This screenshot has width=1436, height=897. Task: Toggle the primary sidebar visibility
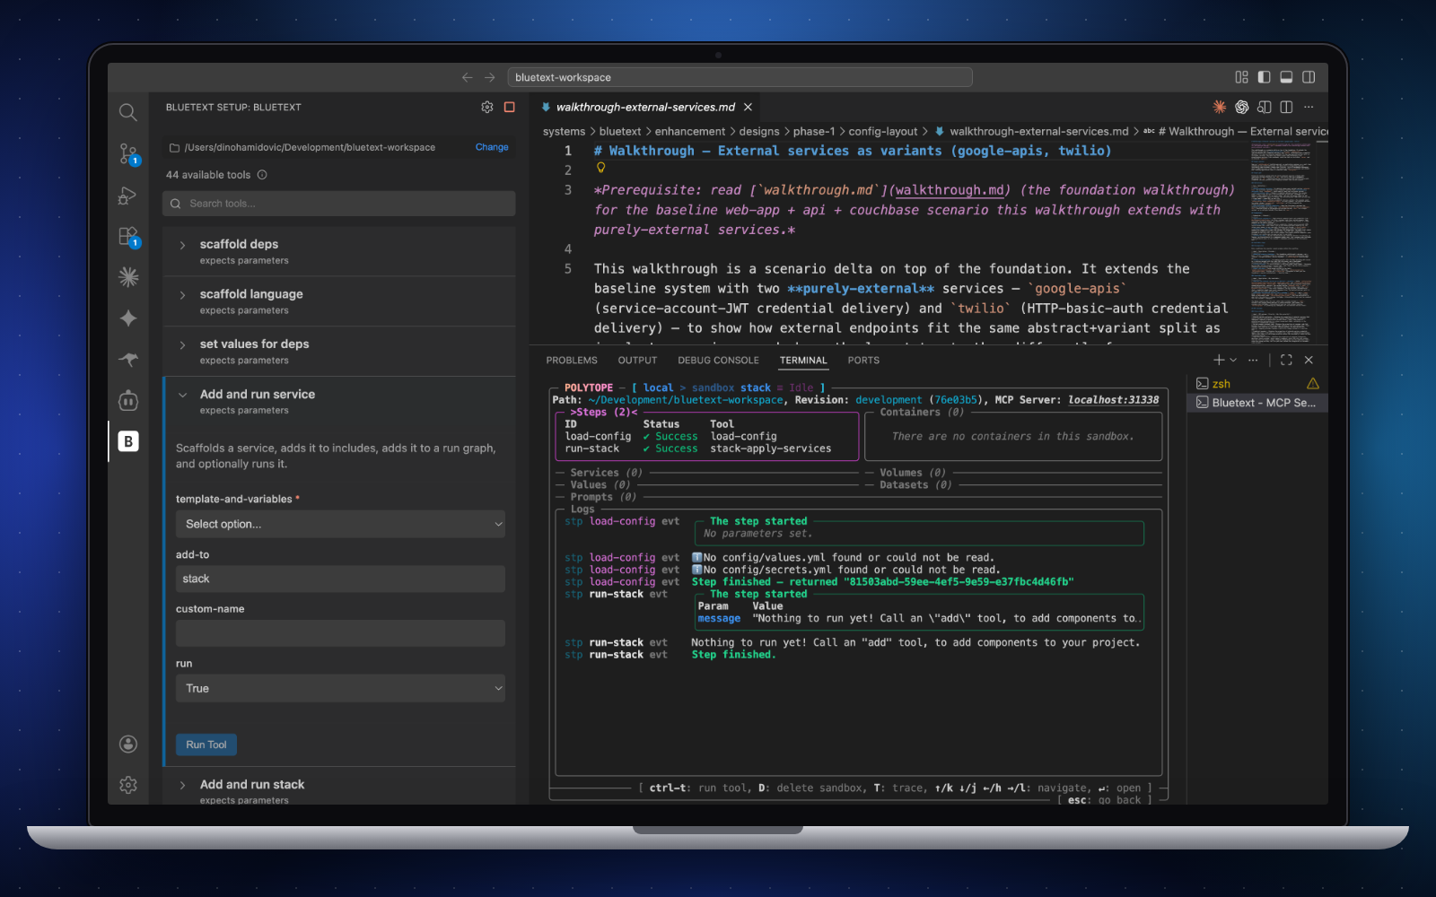pos(1264,77)
